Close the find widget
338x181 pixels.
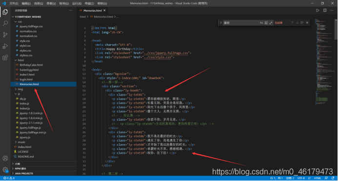click(307, 22)
